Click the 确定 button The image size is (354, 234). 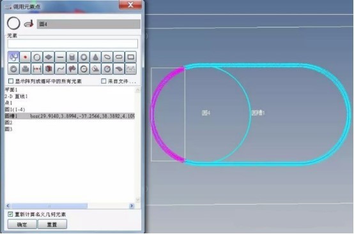(x=22, y=224)
